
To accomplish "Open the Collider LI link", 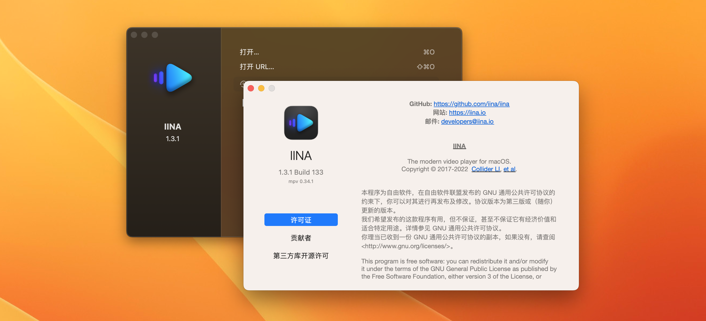I will tap(486, 169).
